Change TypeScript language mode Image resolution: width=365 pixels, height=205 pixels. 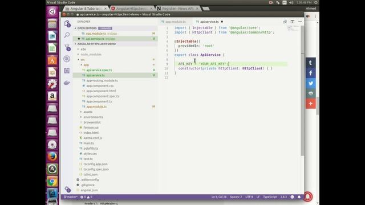(x=270, y=197)
